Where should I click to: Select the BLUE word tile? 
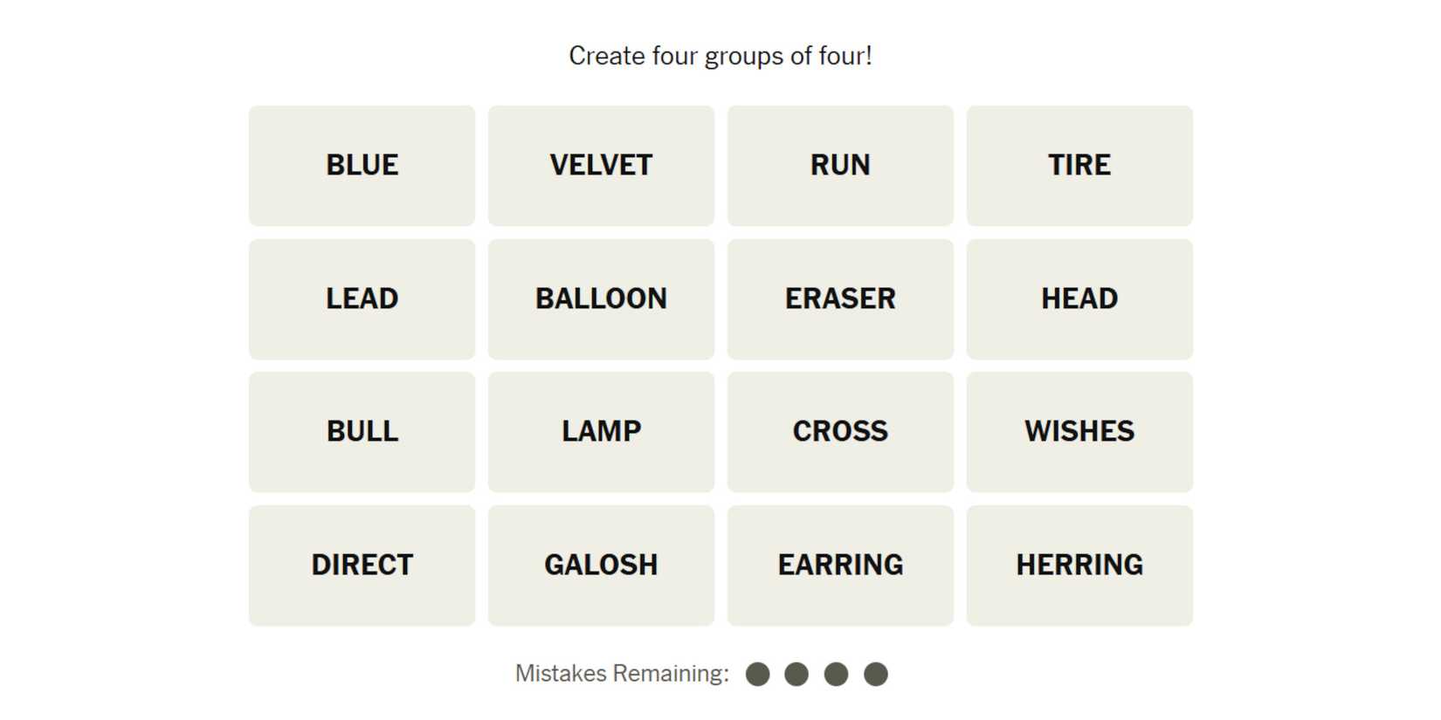[x=362, y=166]
